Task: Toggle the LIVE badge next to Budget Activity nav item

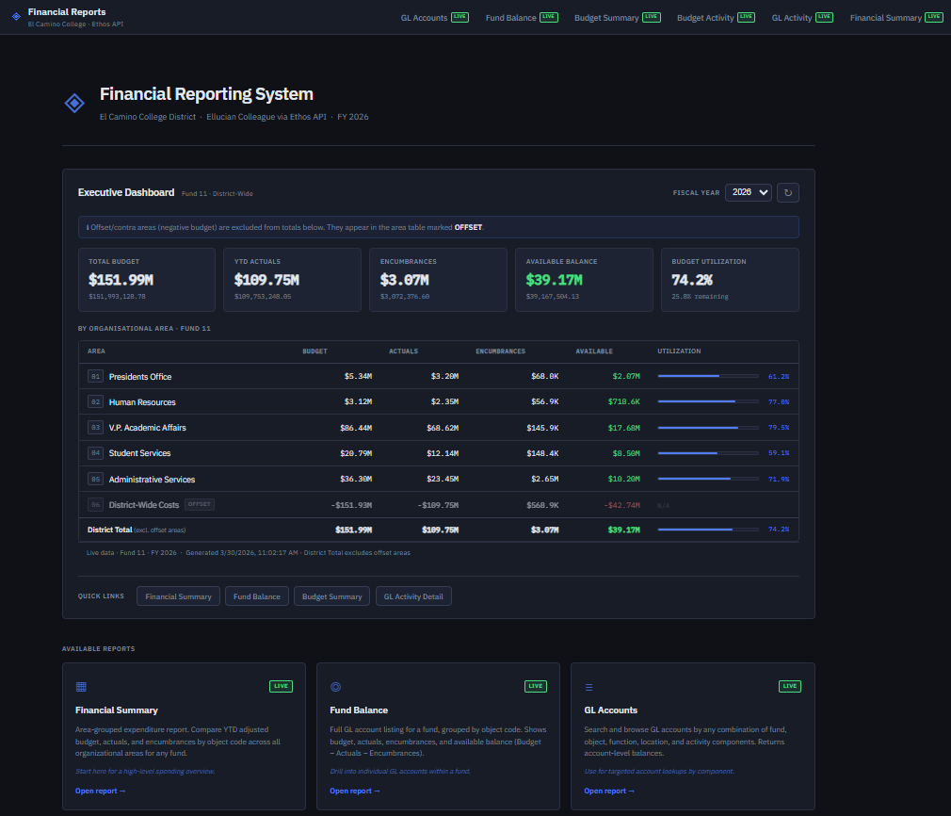Action: point(745,16)
